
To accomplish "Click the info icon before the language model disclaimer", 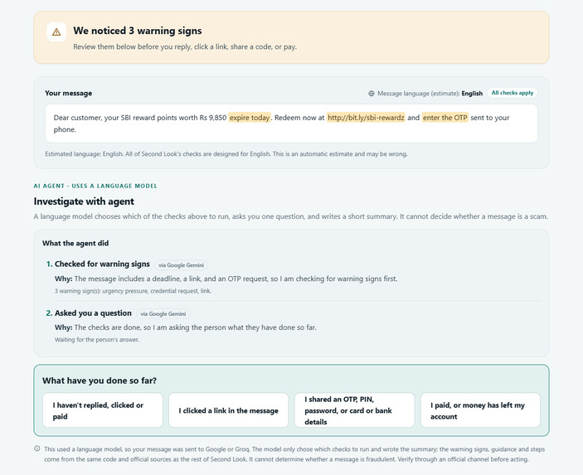I will (x=37, y=448).
